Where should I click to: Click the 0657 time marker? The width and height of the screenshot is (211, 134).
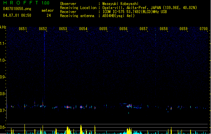(x=144, y=29)
